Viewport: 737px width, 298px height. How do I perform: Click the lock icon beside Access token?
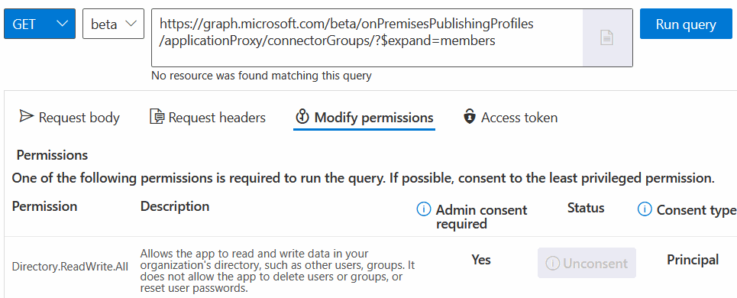point(469,117)
